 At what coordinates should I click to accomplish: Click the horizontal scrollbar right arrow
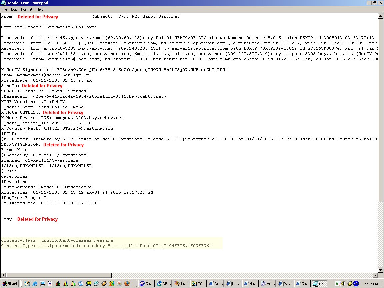376,275
